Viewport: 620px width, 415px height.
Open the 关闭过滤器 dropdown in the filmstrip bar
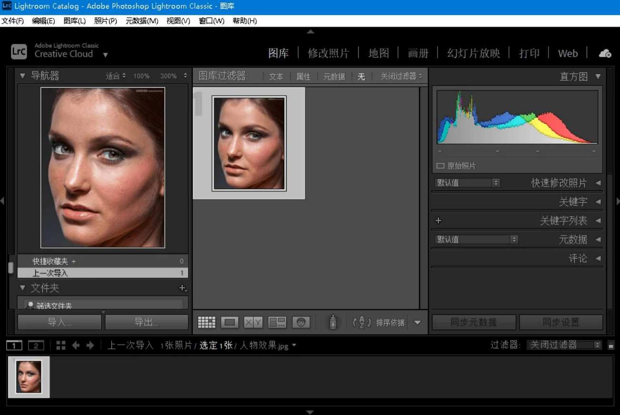coord(564,345)
